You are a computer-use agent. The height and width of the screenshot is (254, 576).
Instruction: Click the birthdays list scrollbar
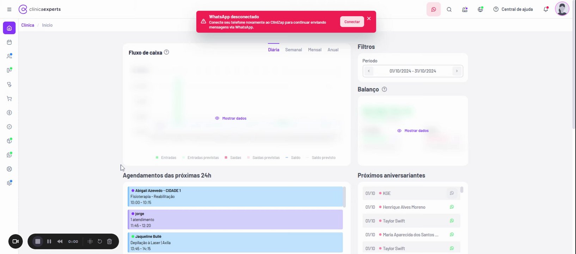point(462,190)
